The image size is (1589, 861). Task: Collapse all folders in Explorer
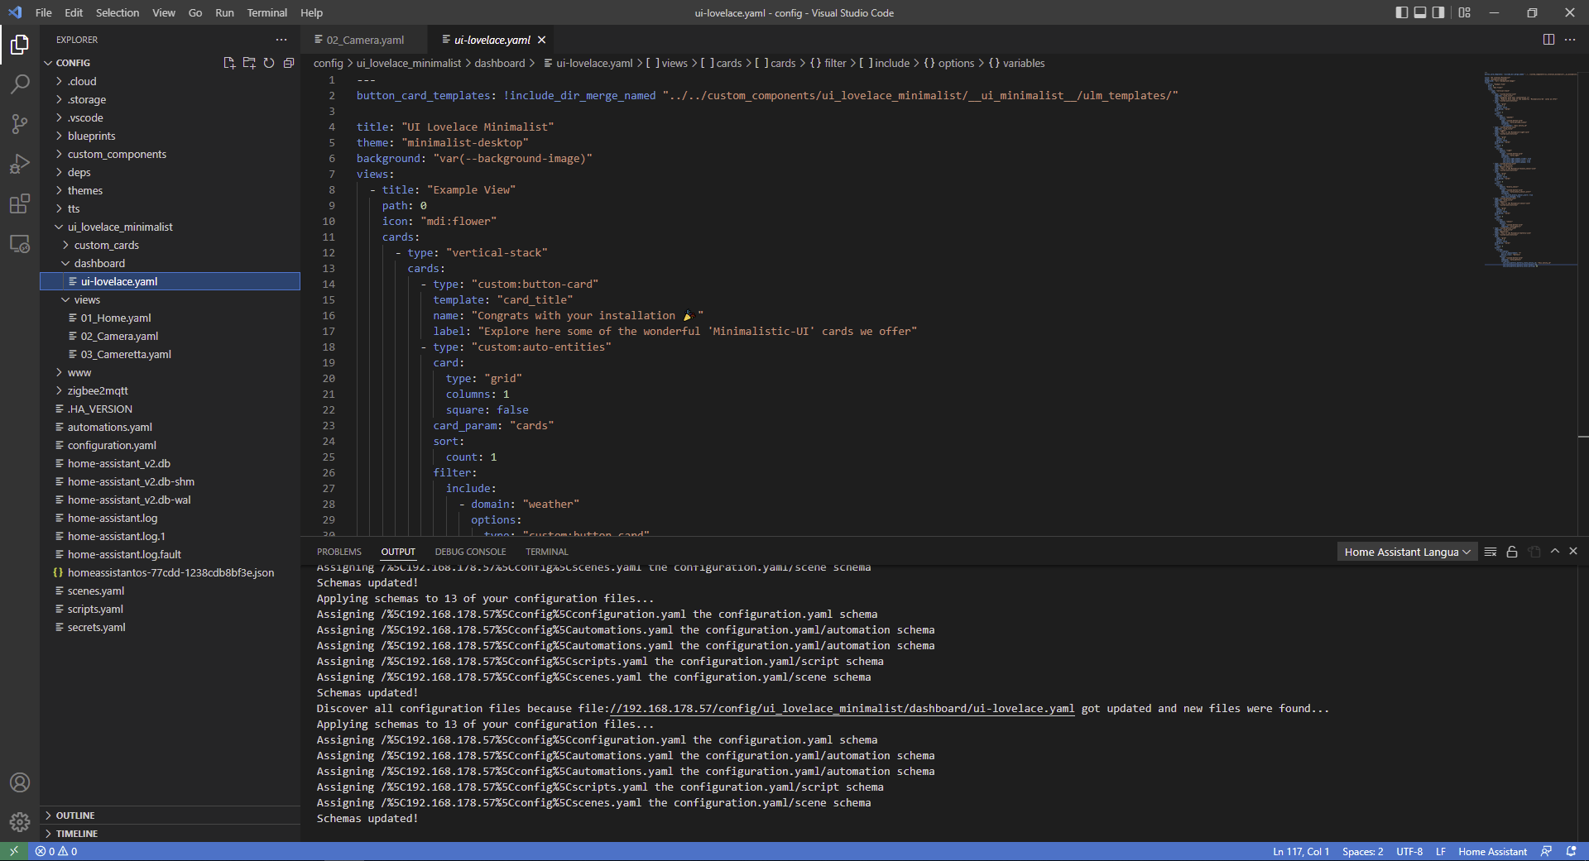click(289, 63)
